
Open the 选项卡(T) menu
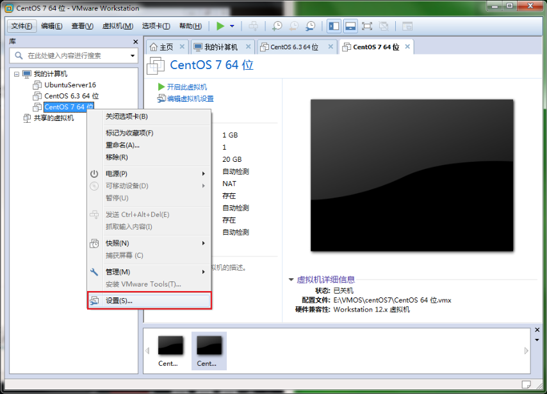pyautogui.click(x=156, y=26)
